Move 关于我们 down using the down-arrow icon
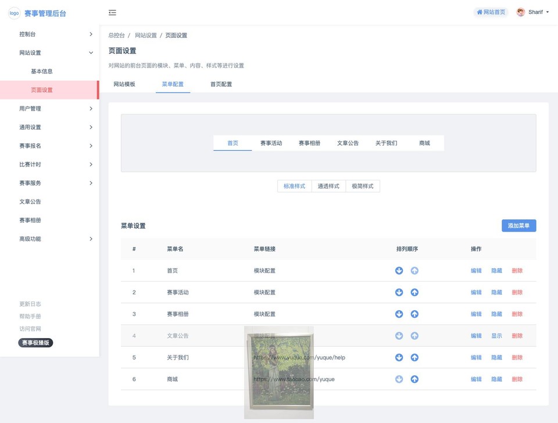558x423 pixels. [399, 357]
